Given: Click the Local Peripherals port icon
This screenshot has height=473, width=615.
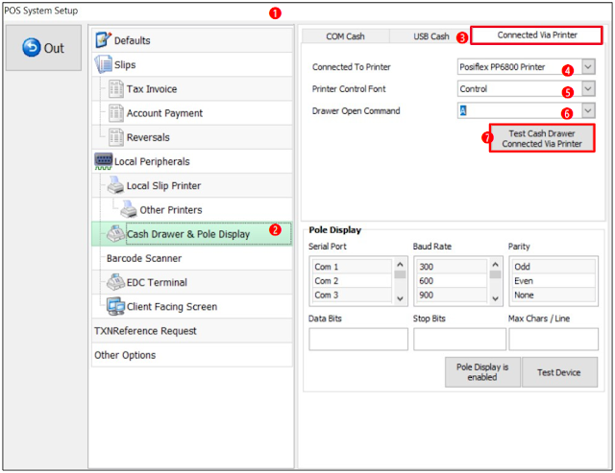Looking at the screenshot, I should (104, 161).
